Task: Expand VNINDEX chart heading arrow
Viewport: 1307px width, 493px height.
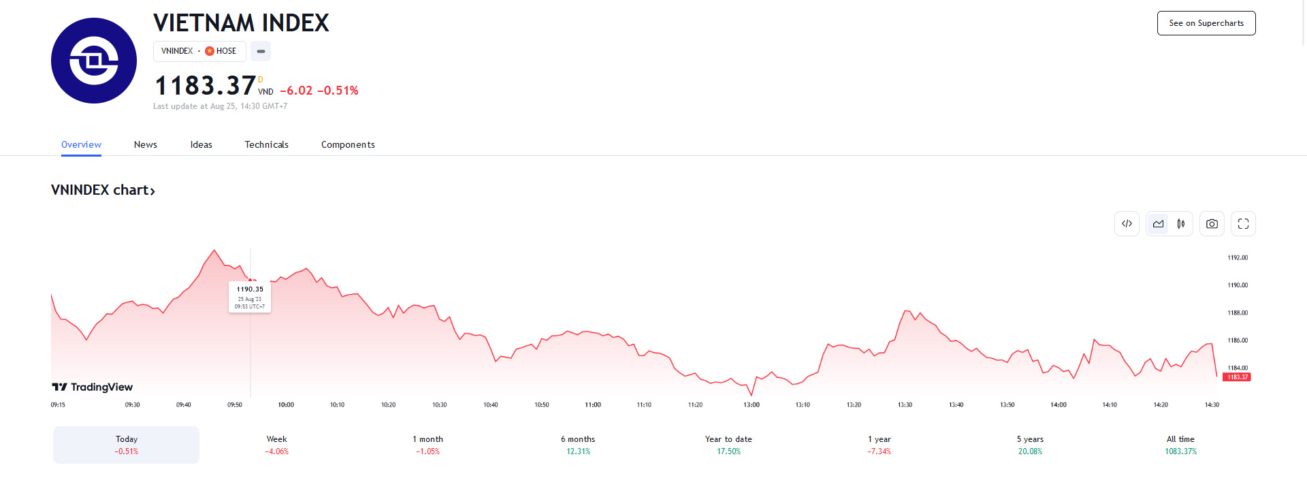Action: tap(152, 191)
